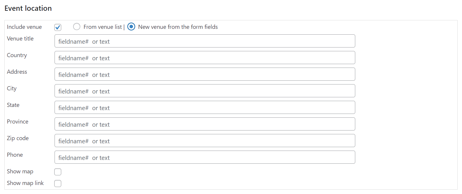Viewport: 462px width, 194px height.
Task: Click into the Venue title input field
Action: [204, 41]
